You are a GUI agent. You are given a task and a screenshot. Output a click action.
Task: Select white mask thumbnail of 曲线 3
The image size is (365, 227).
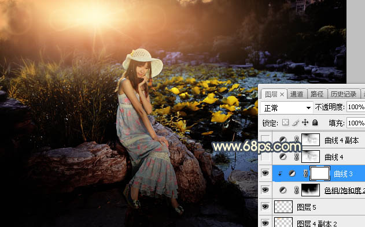[320, 173]
